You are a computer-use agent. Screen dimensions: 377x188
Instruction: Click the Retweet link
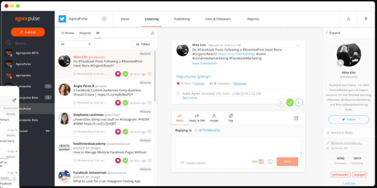pyautogui.click(x=240, y=84)
